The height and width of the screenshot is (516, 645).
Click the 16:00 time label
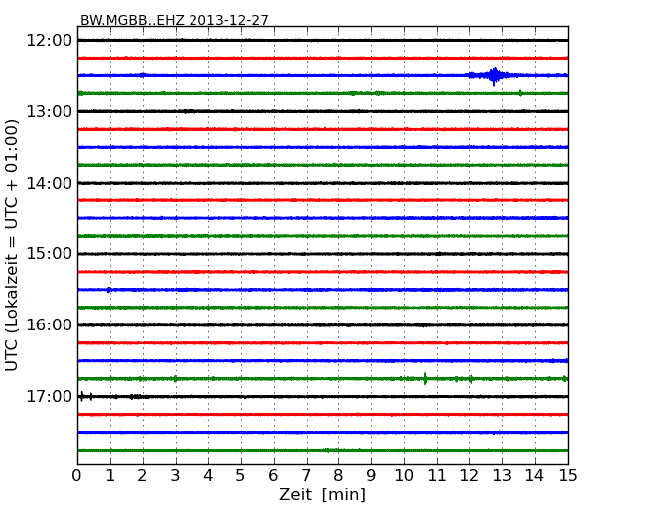(x=49, y=325)
